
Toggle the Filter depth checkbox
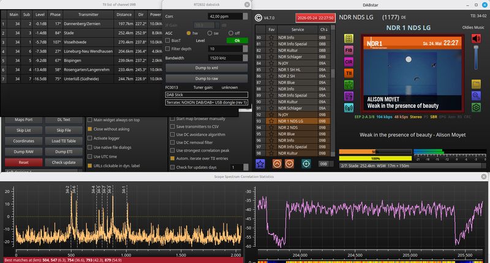(x=167, y=49)
